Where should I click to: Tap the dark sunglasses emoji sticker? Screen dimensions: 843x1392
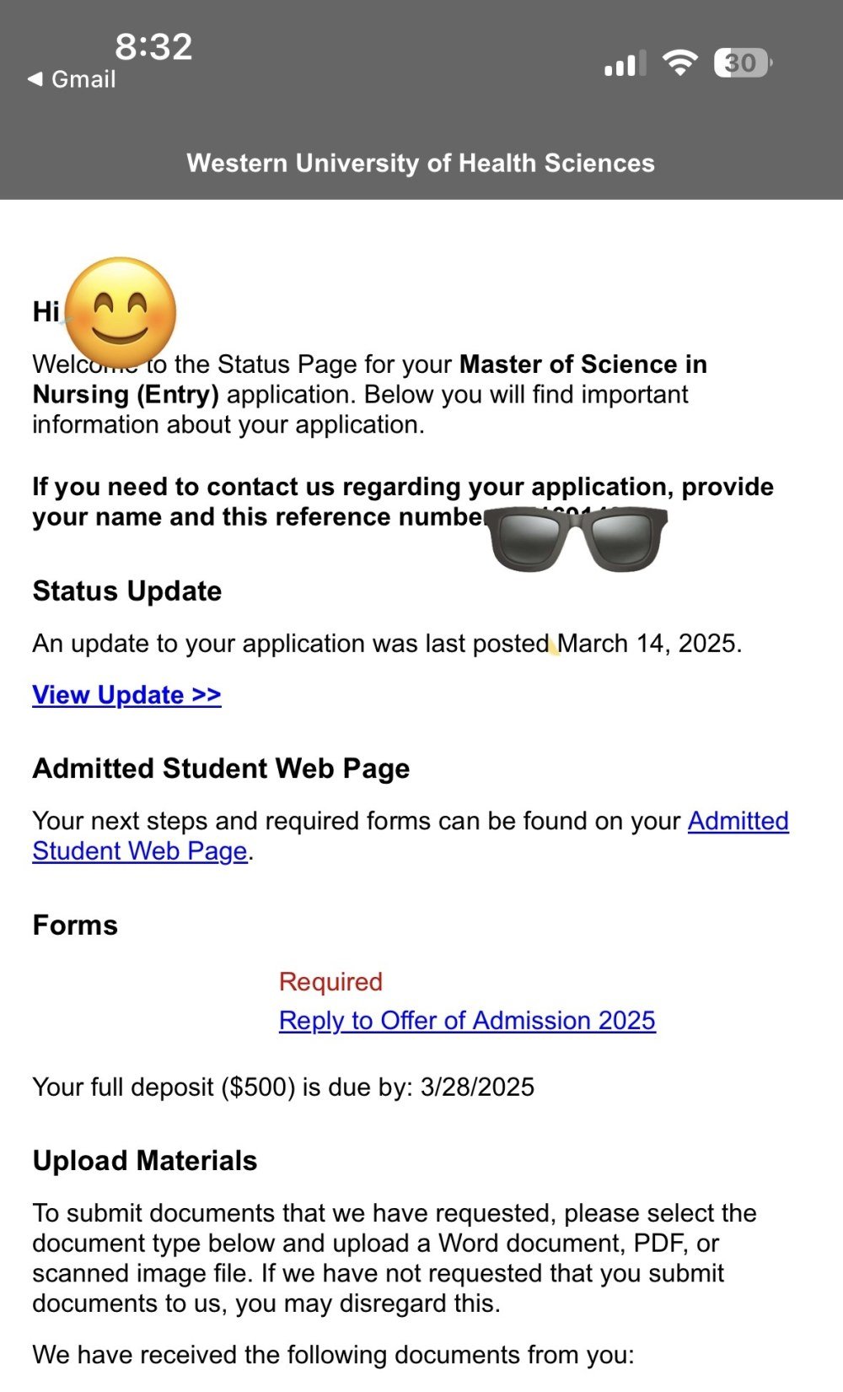point(578,539)
